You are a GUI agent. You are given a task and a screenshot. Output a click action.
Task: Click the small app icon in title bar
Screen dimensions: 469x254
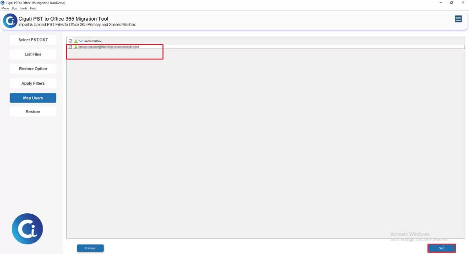click(2, 3)
